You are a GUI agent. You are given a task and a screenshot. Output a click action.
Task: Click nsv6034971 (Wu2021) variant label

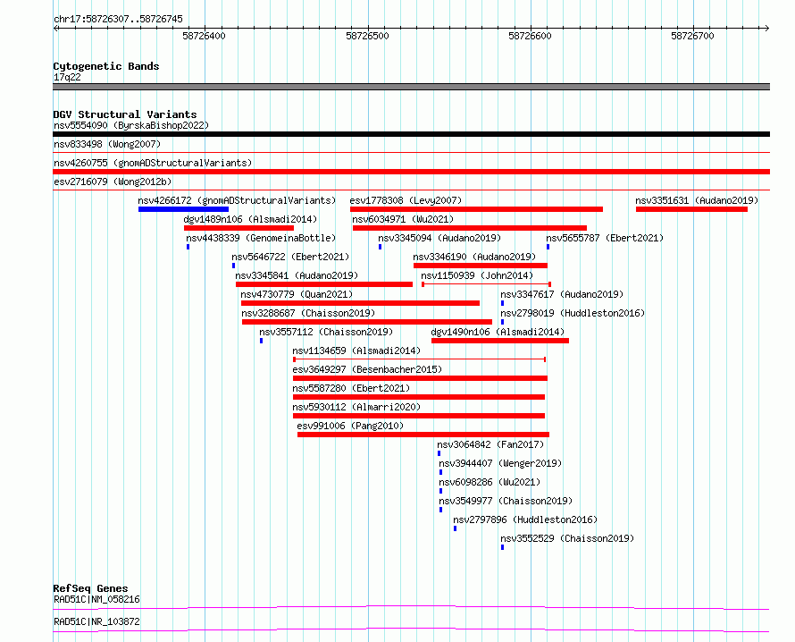coord(403,219)
